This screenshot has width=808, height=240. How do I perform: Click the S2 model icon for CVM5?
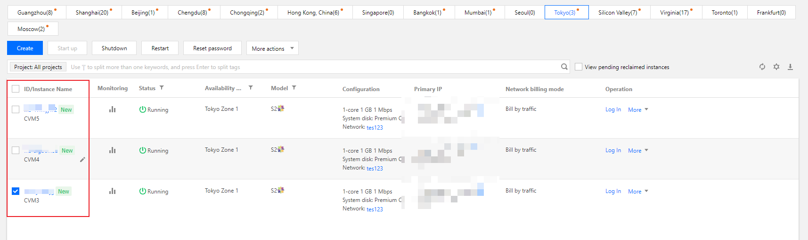coord(281,108)
